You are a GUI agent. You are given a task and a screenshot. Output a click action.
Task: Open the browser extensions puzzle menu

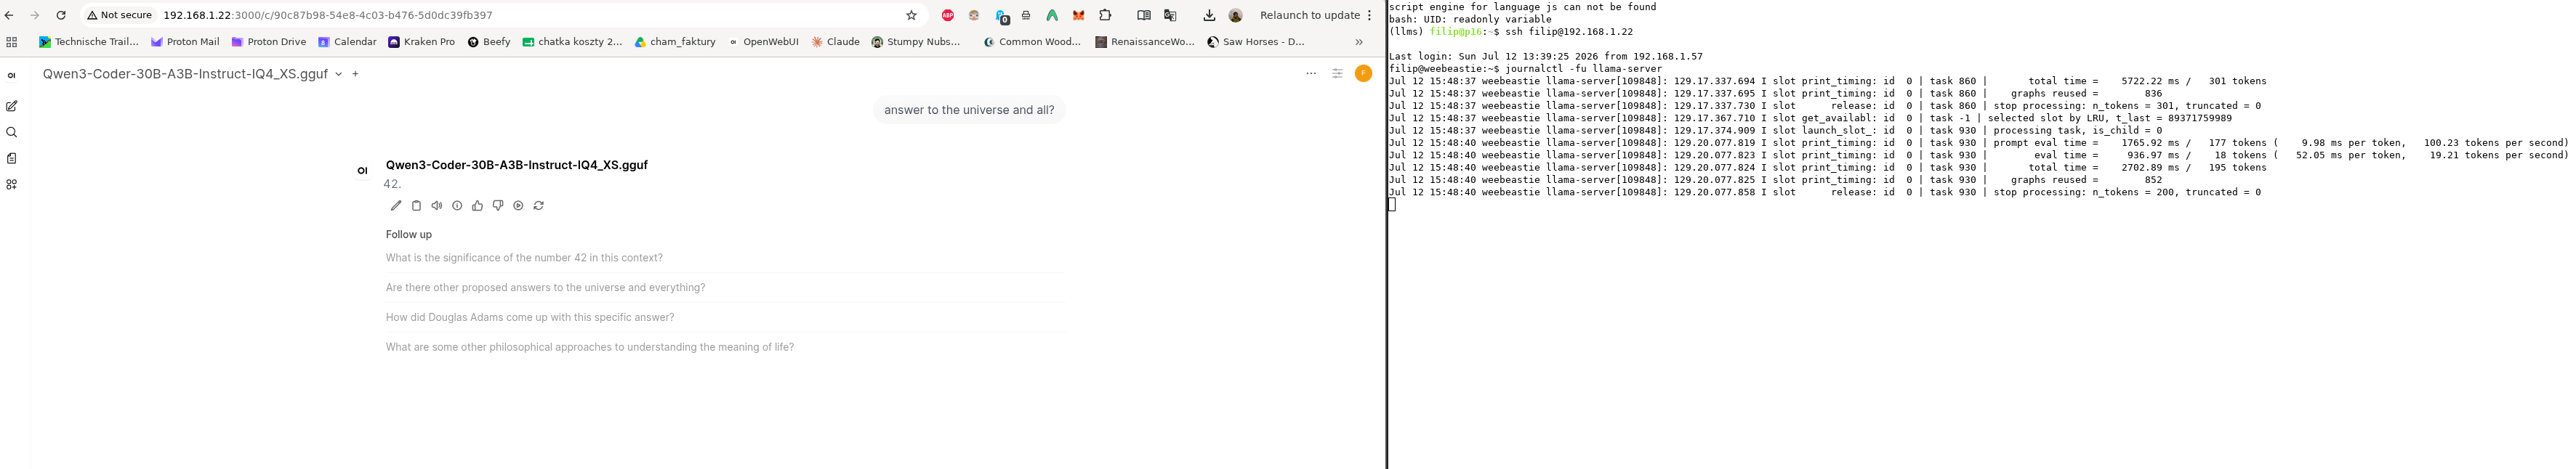[x=1105, y=15]
